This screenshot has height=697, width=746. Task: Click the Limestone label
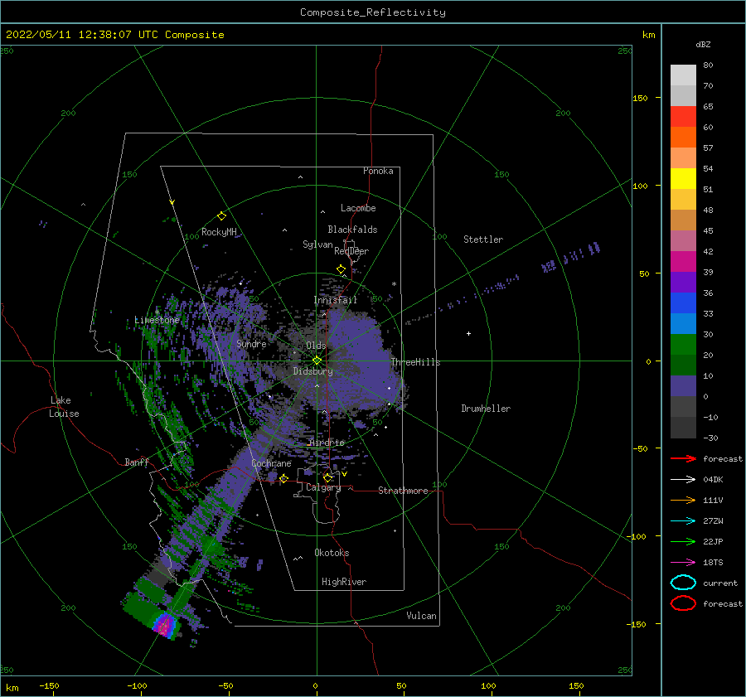(x=157, y=320)
